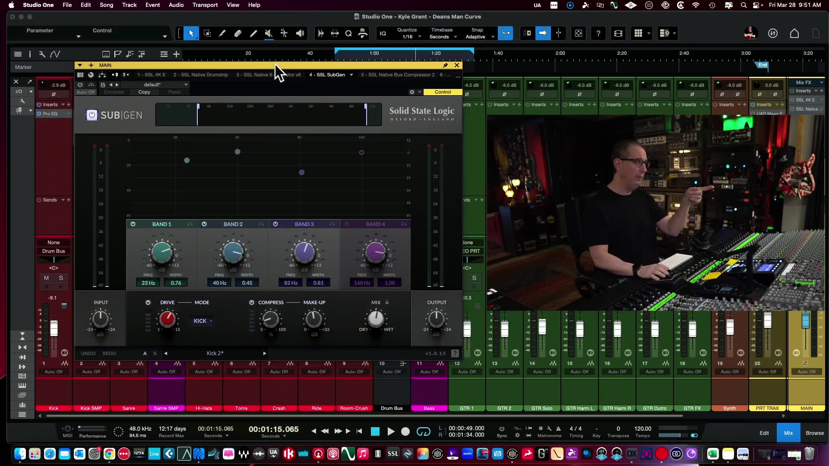Toggle Band 3 power button
This screenshot has height=466, width=829.
(275, 224)
